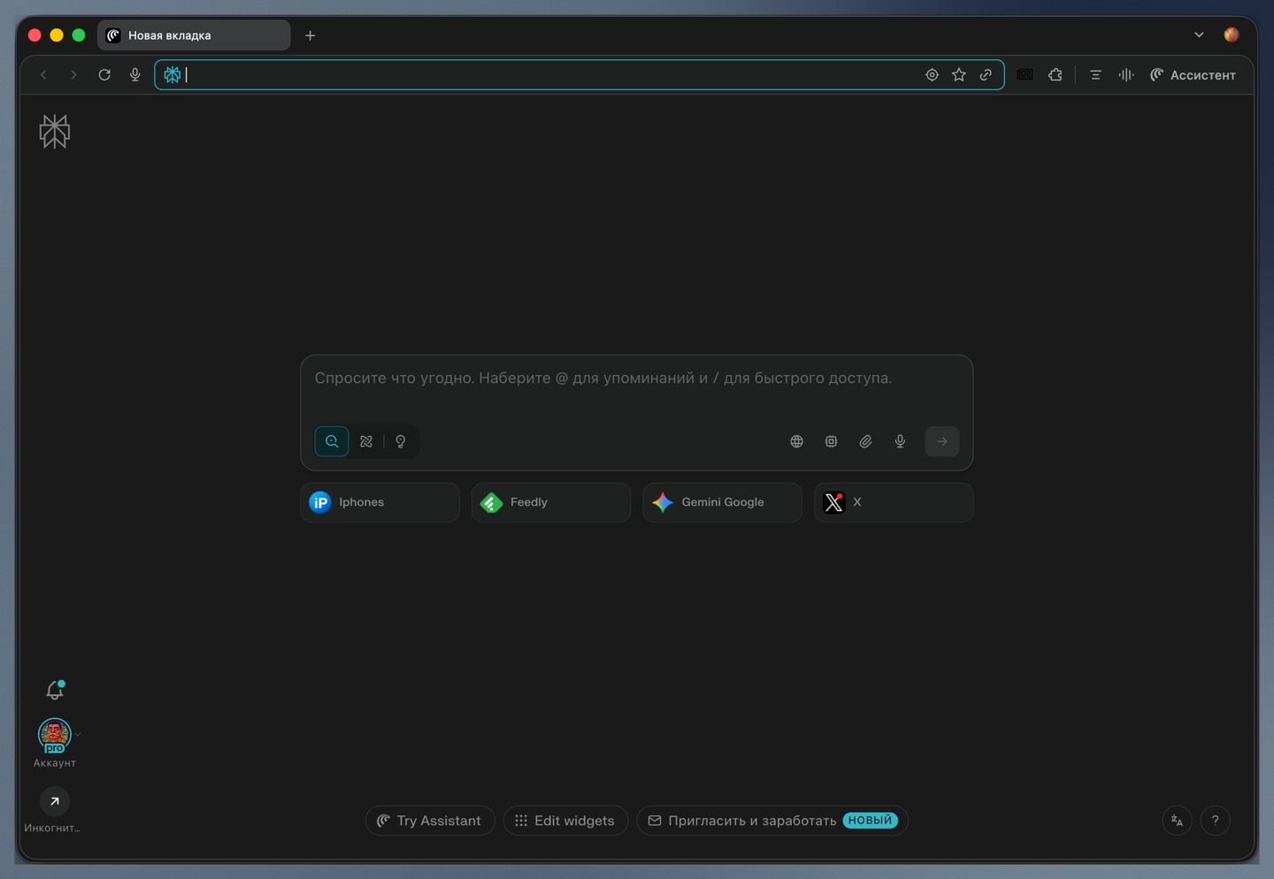Select the Search mode magnifier toggle
The image size is (1274, 879).
tap(332, 441)
